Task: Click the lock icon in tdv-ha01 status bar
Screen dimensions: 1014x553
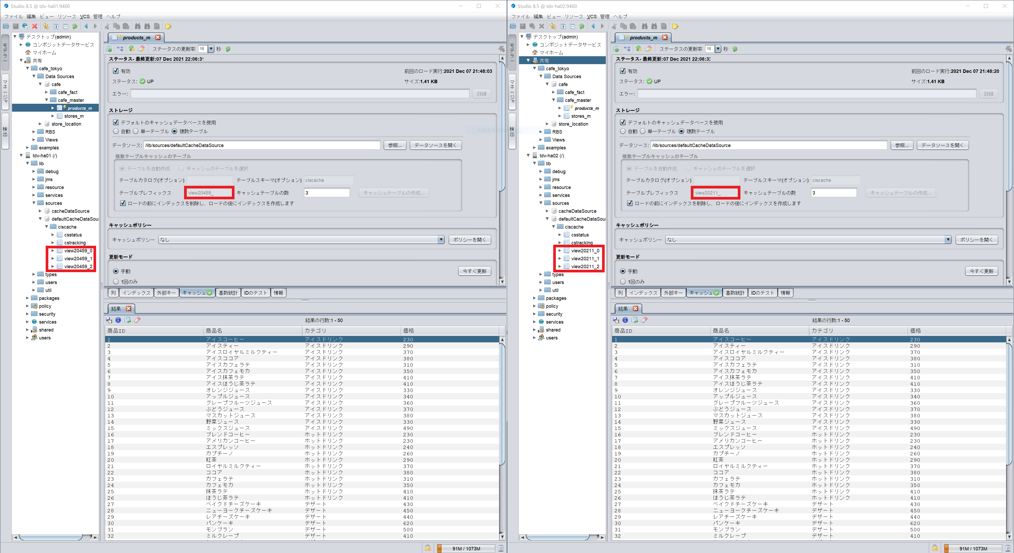Action: click(x=428, y=548)
